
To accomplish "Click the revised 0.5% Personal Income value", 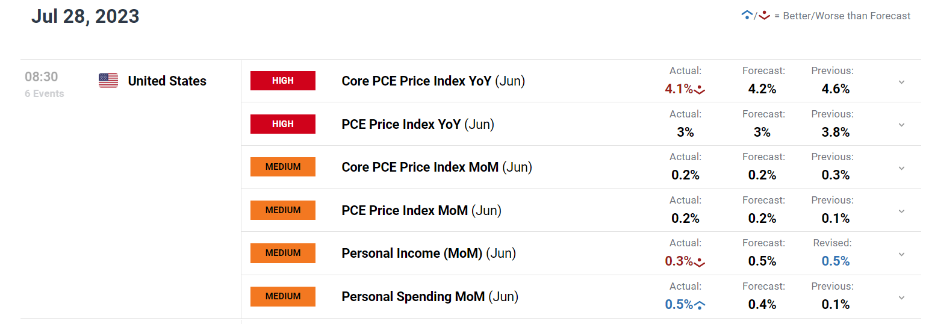I will click(x=836, y=261).
